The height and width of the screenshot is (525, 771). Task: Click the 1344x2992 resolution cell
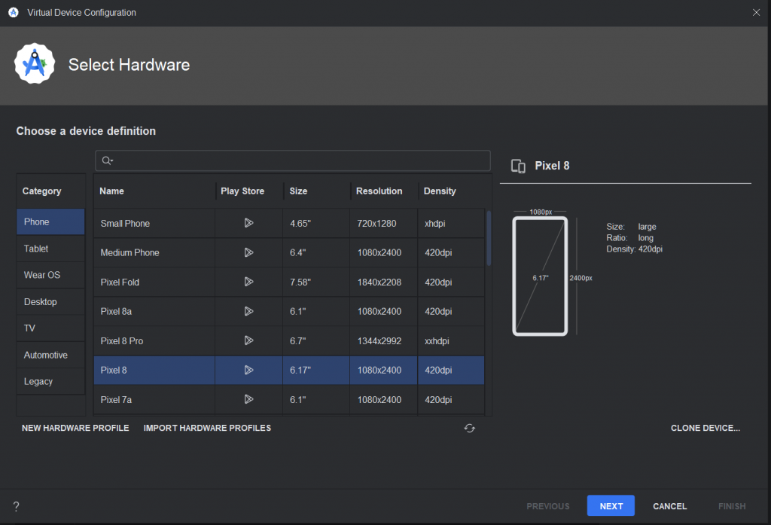[383, 341]
